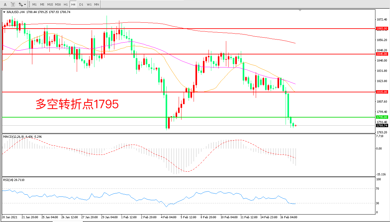Select the red 1815.00 price label
The height and width of the screenshot is (222, 390).
382,92
